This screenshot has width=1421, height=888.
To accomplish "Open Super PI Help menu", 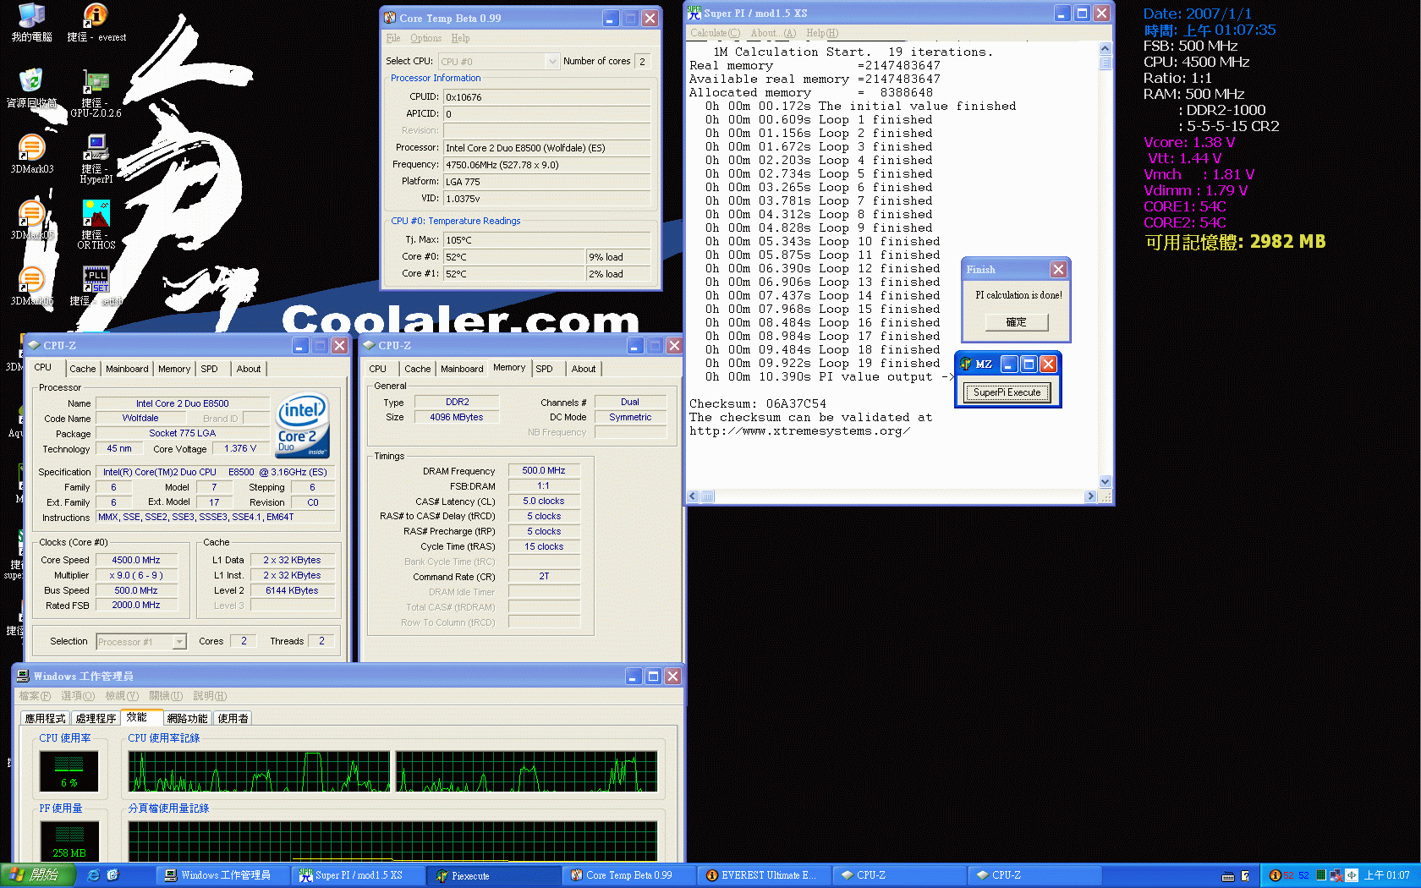I will [822, 33].
